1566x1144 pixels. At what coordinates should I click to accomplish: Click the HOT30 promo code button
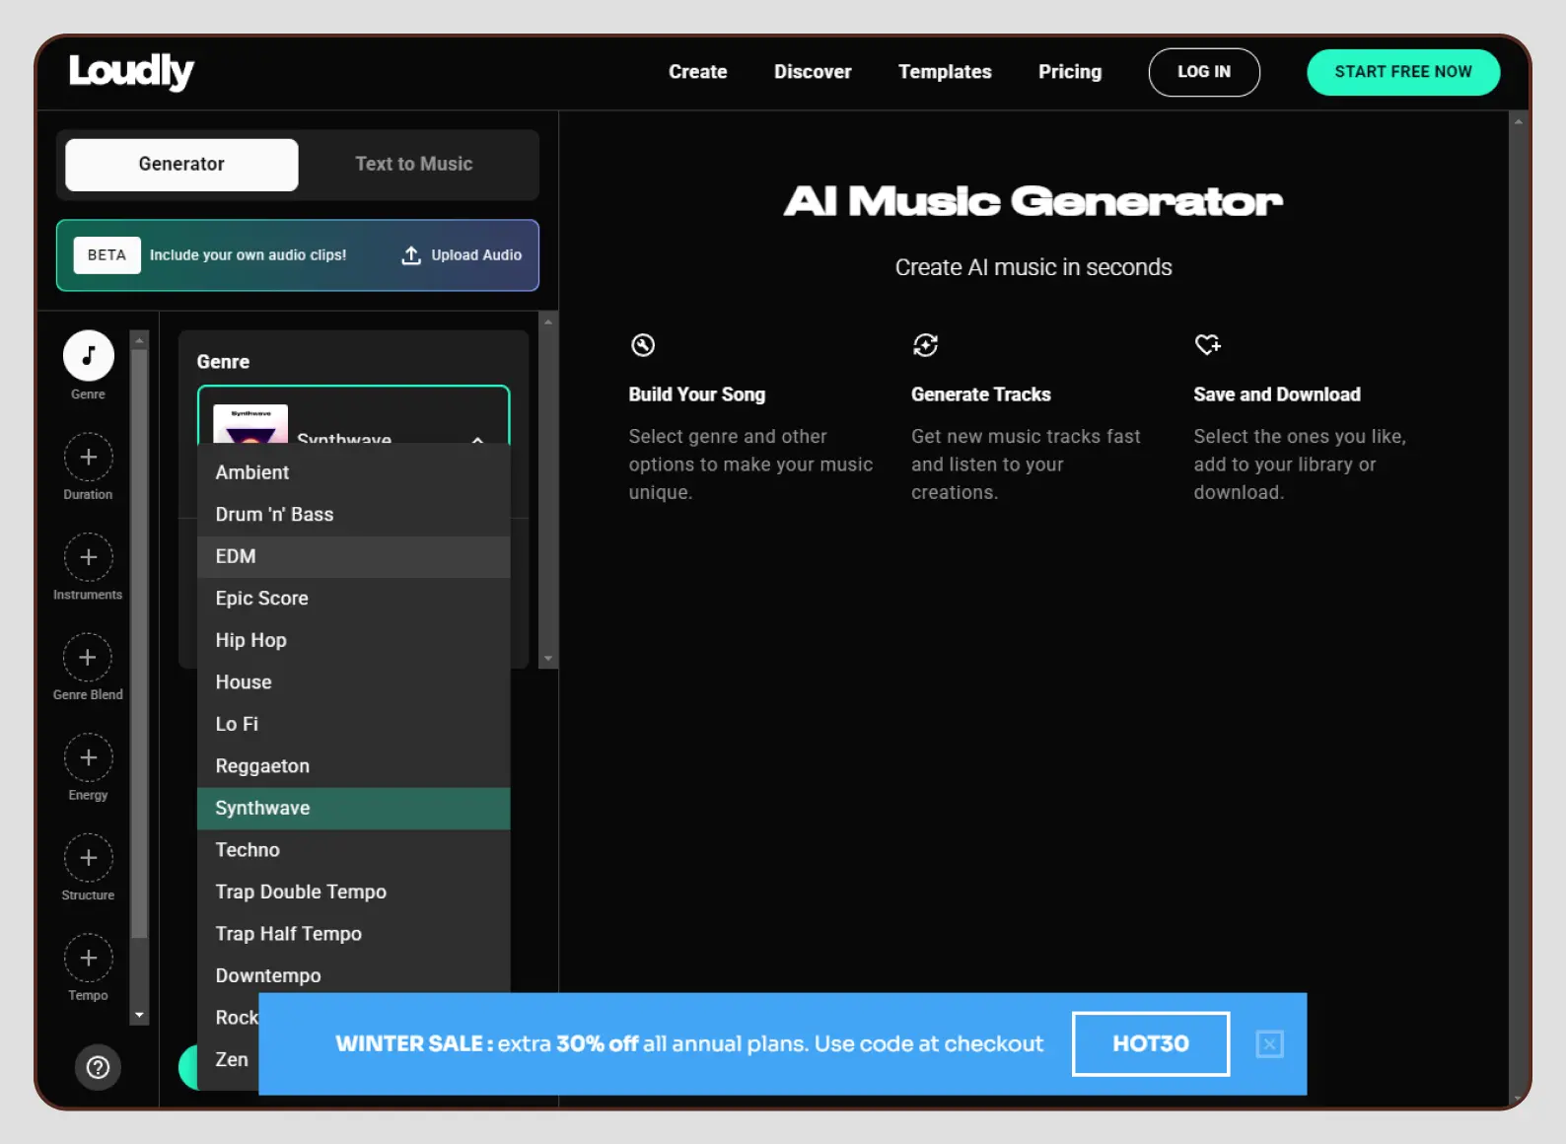coord(1151,1044)
